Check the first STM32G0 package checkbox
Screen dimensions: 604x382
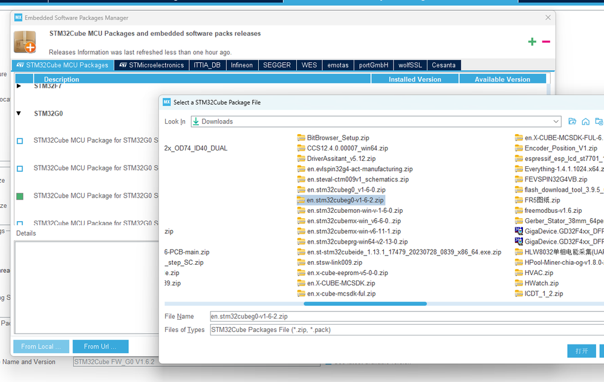point(20,141)
